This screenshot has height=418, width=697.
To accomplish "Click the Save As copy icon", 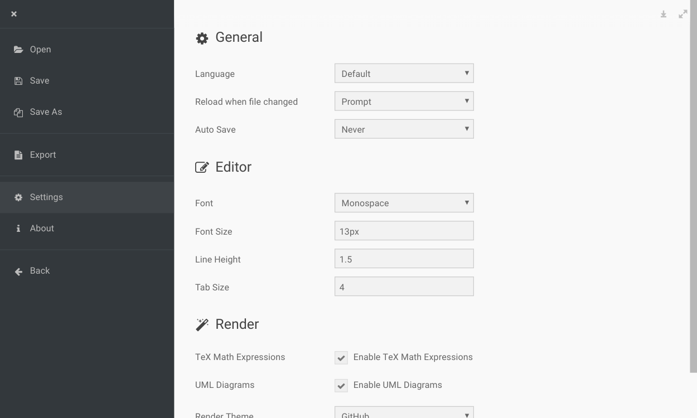I will [x=18, y=111].
